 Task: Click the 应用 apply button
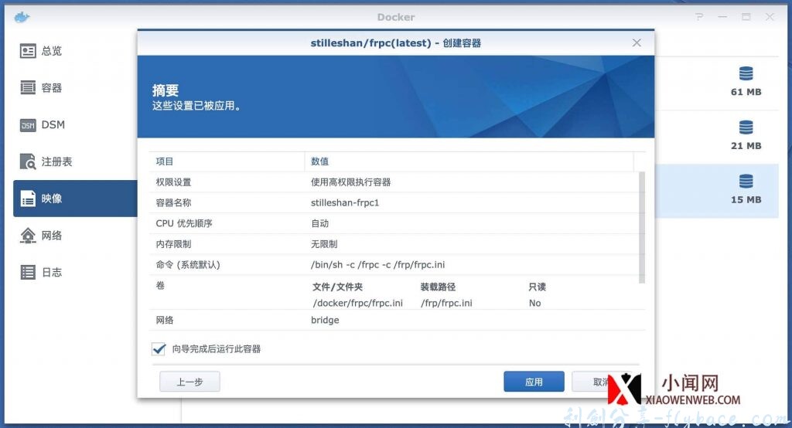click(x=534, y=382)
